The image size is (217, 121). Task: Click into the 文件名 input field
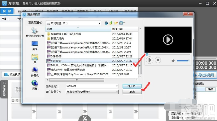point(91,86)
